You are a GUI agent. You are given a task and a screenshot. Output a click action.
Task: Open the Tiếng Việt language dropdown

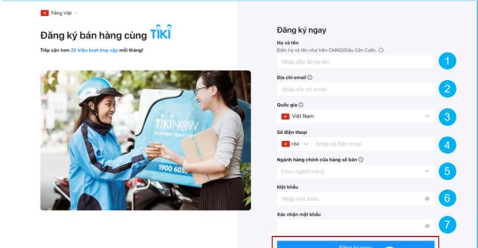[59, 13]
